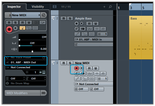Click Record Enable in Inspector for New MIDI
Screen dimensions: 155x106
(x=9, y=29)
